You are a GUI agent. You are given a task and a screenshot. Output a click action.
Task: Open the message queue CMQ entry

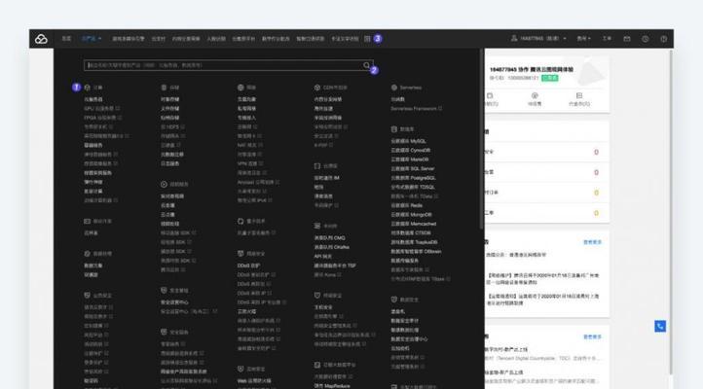[329, 238]
